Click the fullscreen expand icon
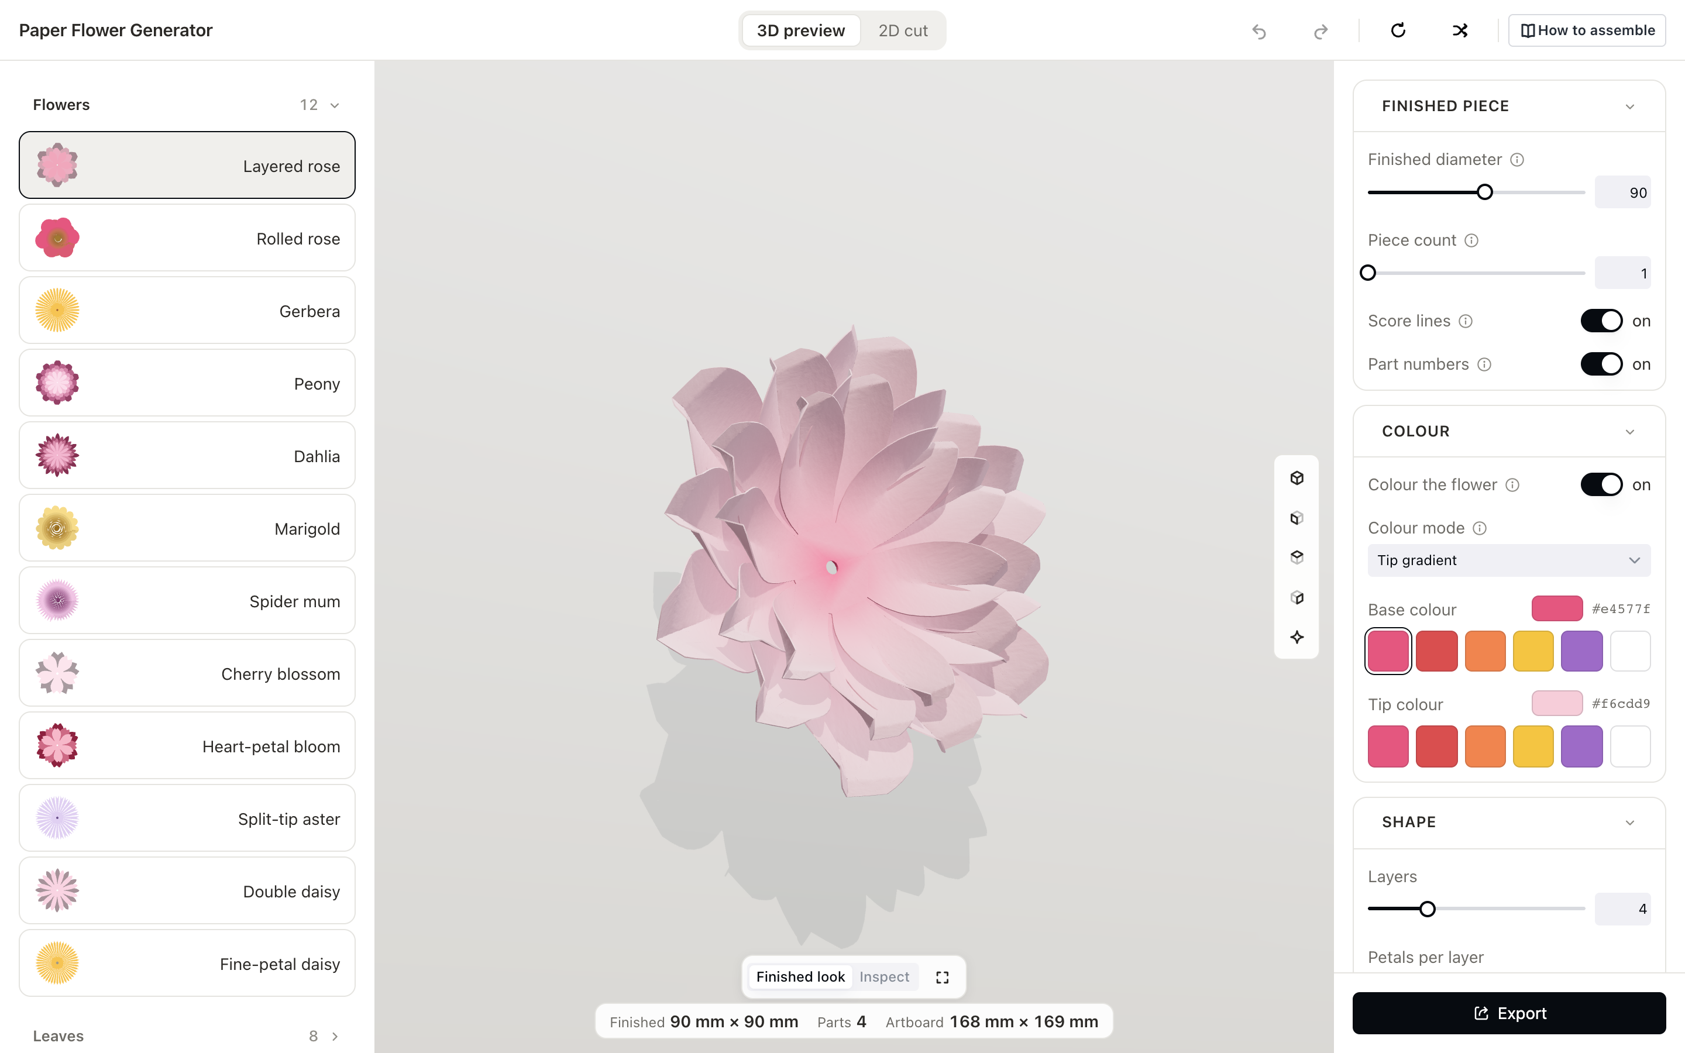 pyautogui.click(x=942, y=977)
